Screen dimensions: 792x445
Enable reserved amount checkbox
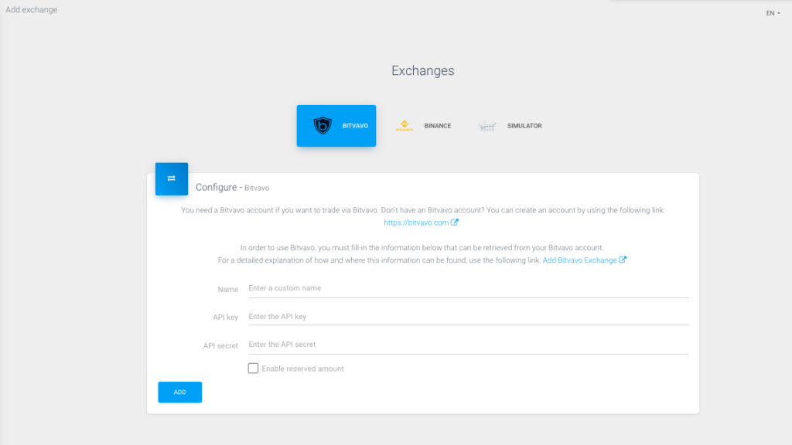[253, 369]
